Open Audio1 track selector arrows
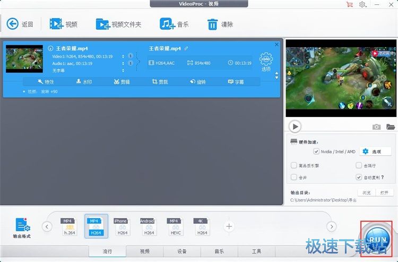 click(x=123, y=63)
